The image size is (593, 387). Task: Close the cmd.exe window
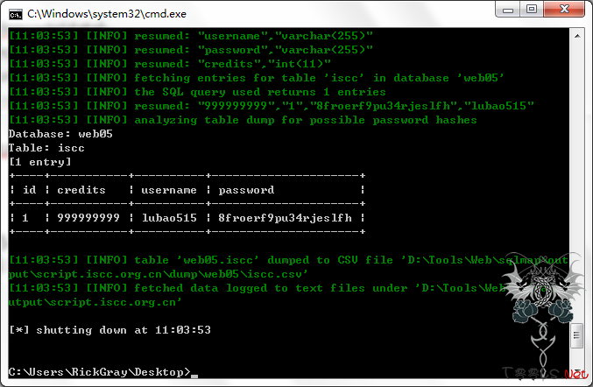coord(564,9)
